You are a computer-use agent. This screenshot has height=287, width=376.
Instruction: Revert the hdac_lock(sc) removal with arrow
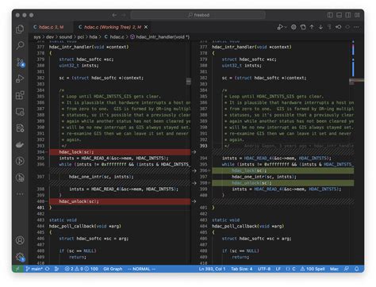(x=194, y=152)
